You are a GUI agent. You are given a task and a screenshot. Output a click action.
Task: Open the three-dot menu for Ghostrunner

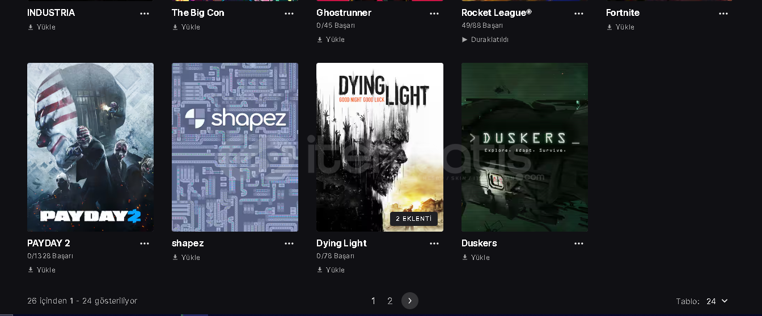[x=434, y=14]
